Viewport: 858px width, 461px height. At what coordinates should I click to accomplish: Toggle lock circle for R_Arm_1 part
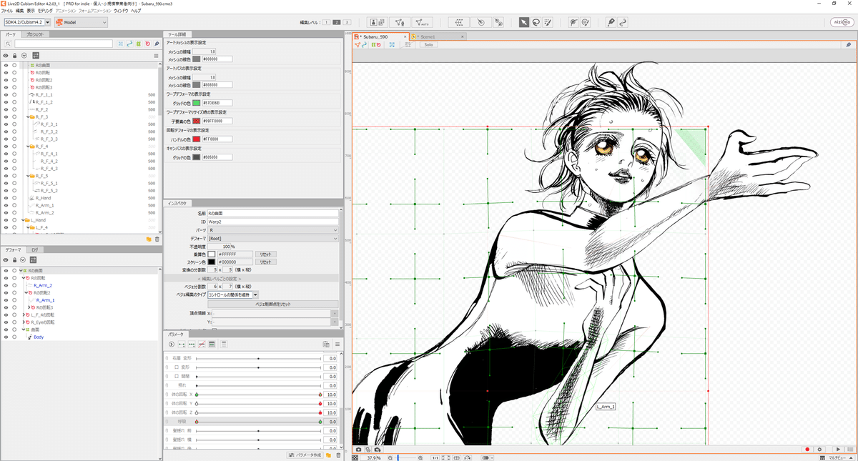tap(14, 205)
